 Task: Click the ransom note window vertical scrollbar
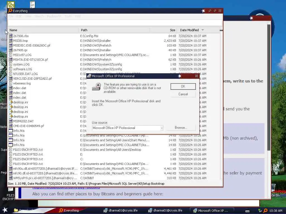click(x=269, y=87)
